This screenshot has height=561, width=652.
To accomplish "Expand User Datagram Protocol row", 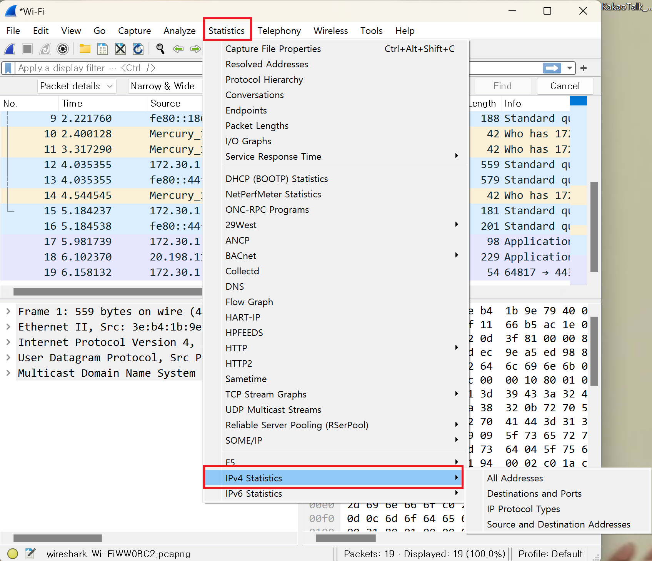I will tap(8, 357).
